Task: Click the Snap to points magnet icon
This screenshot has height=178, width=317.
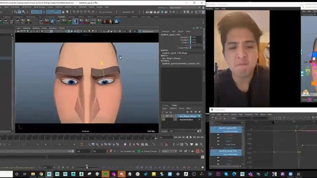Action: click(x=82, y=12)
